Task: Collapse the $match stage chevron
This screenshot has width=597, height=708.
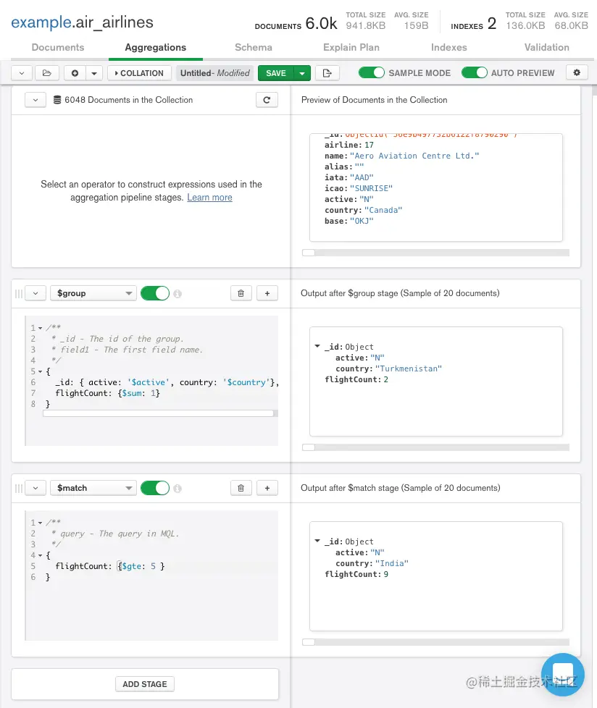Action: [x=36, y=488]
